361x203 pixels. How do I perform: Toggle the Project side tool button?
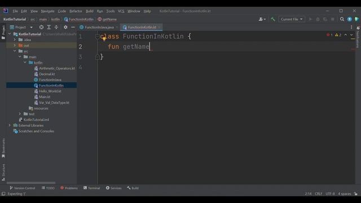tap(3, 32)
